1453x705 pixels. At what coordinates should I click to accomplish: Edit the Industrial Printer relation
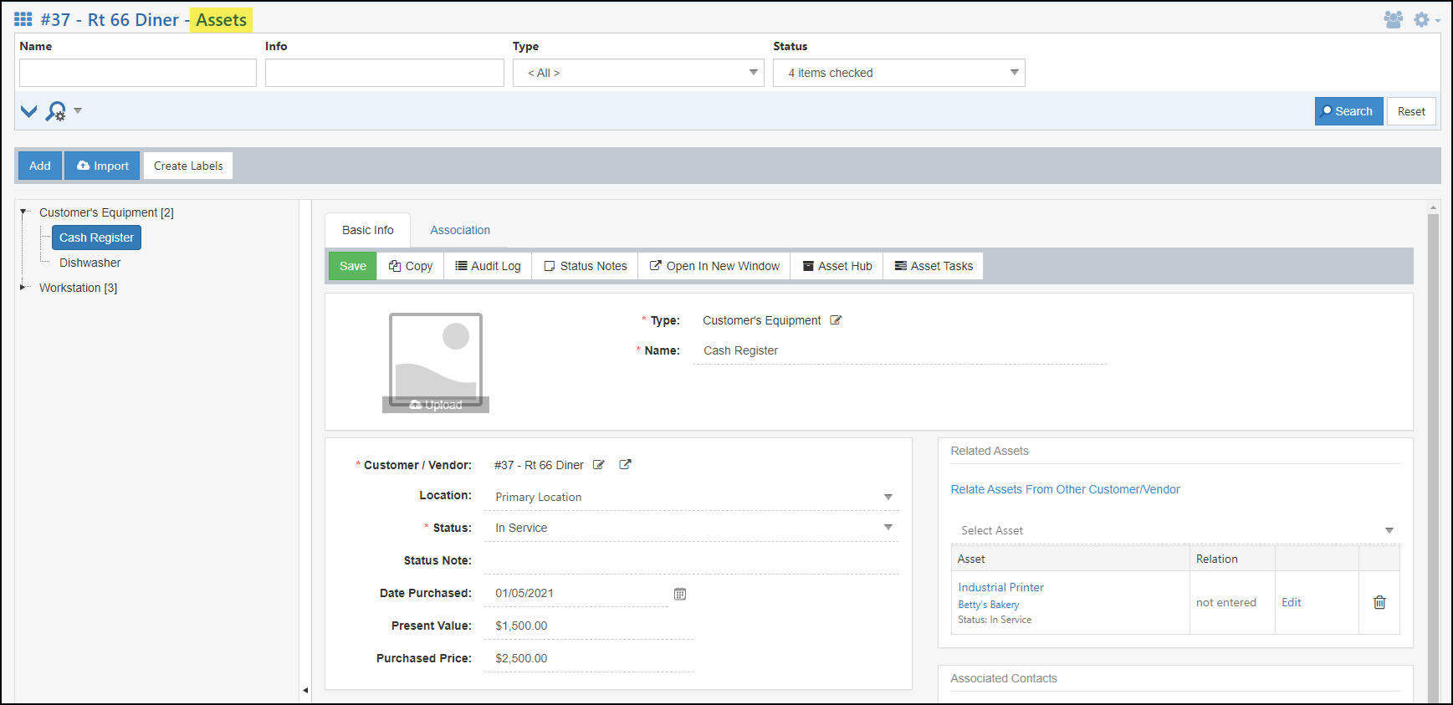(x=1292, y=602)
